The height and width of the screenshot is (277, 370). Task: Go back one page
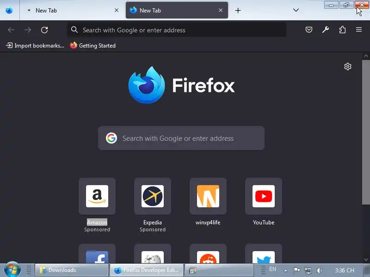pyautogui.click(x=11, y=30)
